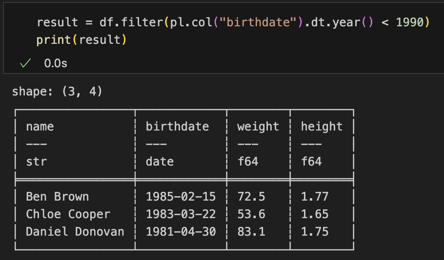Click the name column header in output
The width and height of the screenshot is (444, 260).
click(40, 127)
